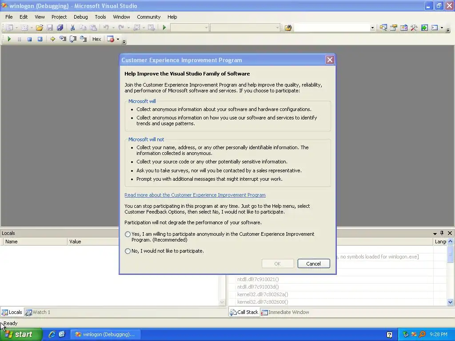Select the Call Stack tab
455x341 pixels.
[x=244, y=312]
